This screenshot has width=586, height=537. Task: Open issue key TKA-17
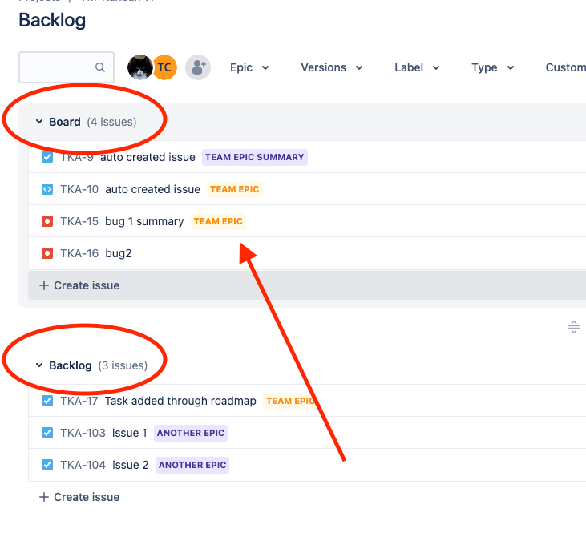click(79, 401)
